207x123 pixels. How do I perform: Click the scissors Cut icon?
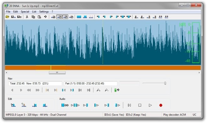point(27,17)
